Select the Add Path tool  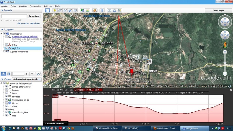click(x=65, y=10)
